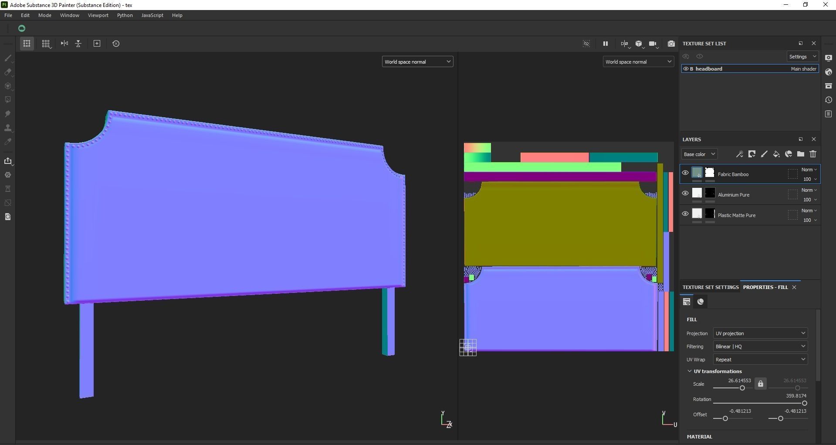The width and height of the screenshot is (836, 445).
Task: Open the export textures icon in left toolbar
Action: click(x=8, y=161)
